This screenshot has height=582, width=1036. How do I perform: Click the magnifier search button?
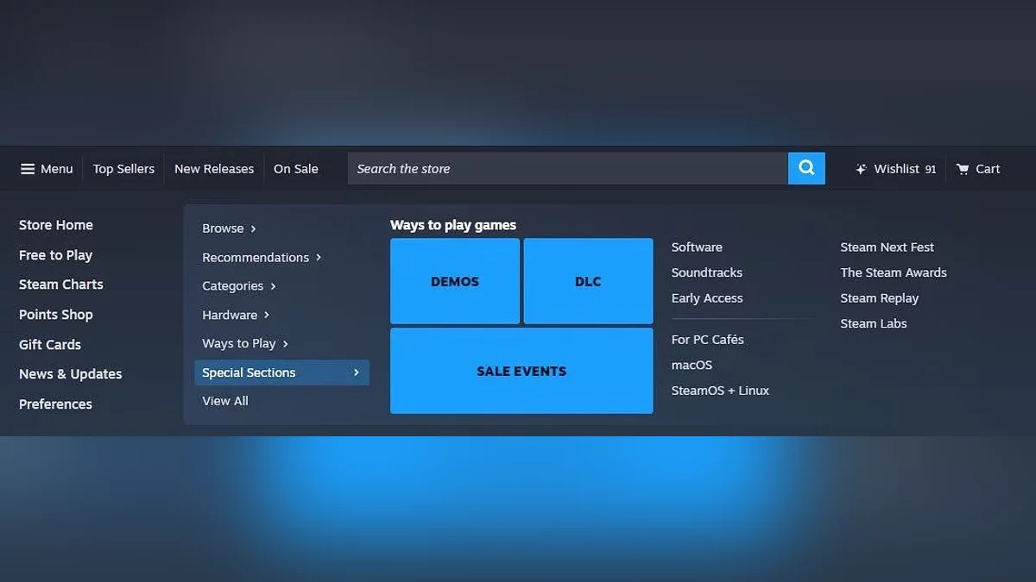pyautogui.click(x=806, y=168)
